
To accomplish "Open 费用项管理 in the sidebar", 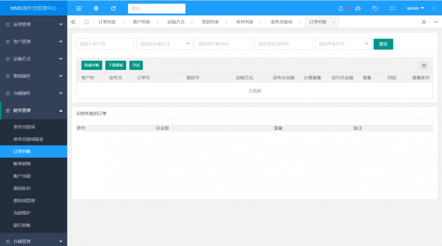I will click(x=33, y=200).
